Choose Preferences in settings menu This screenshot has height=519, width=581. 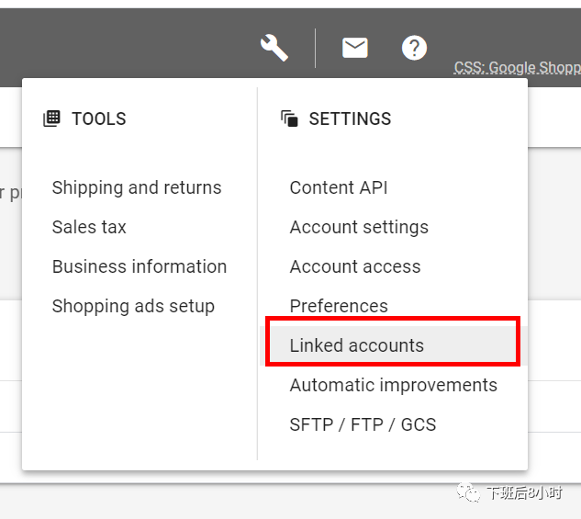pyautogui.click(x=339, y=306)
